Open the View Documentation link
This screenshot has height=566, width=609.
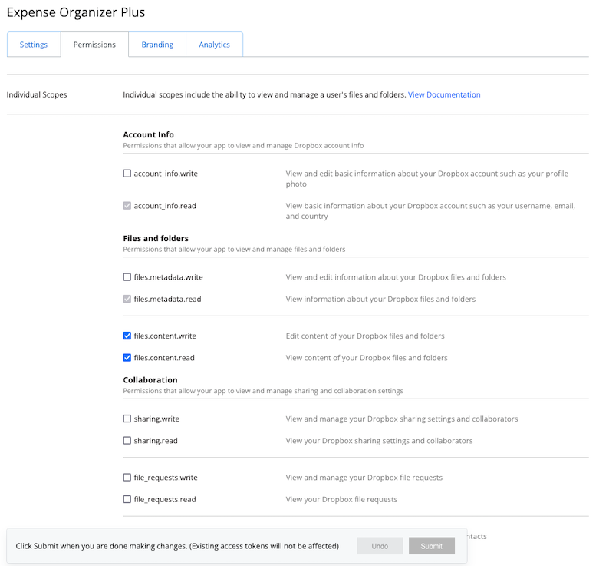(444, 94)
